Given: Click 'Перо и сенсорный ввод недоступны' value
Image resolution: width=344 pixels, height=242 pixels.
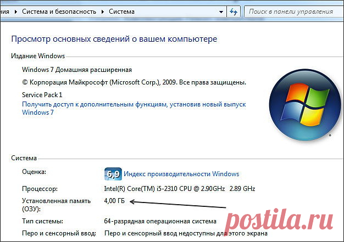Looking at the screenshot, I should click(186, 233).
